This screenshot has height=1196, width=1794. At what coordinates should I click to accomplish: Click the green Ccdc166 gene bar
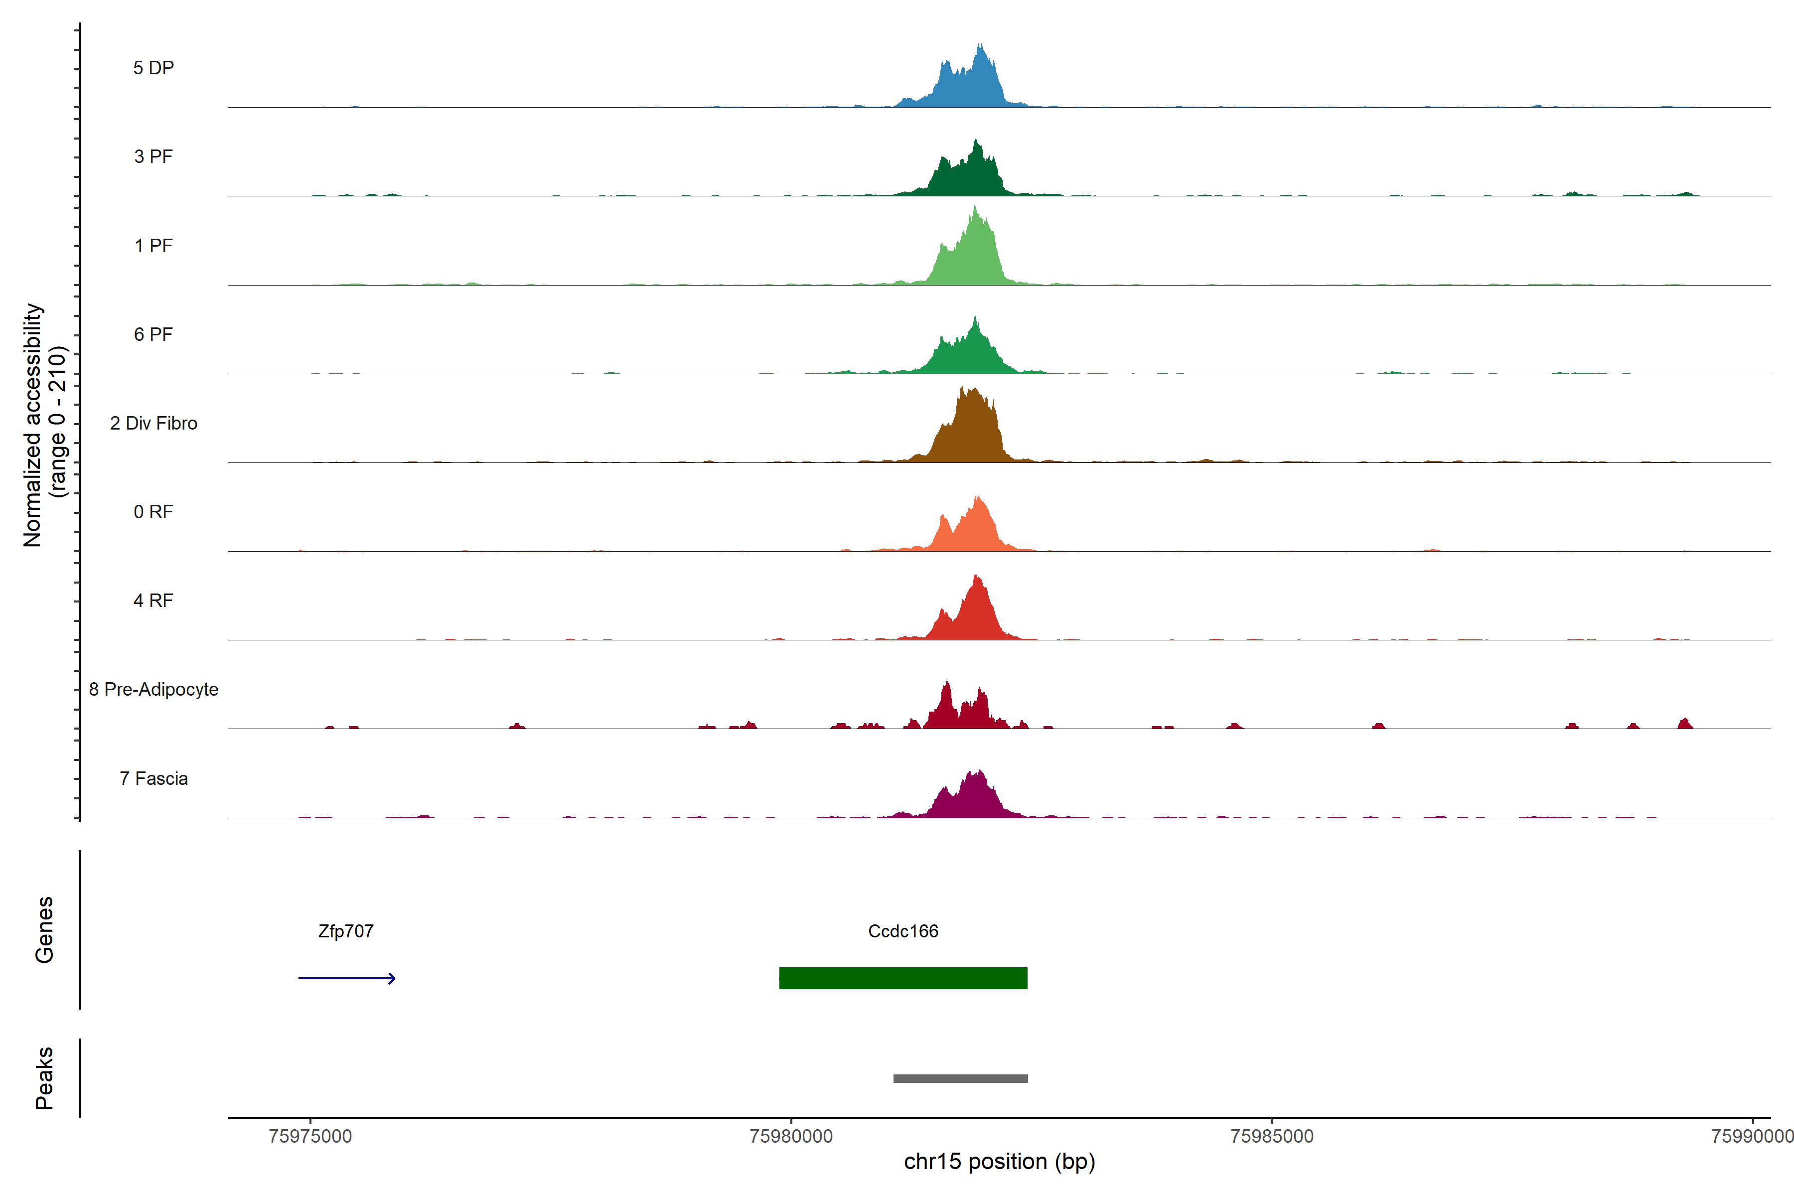[x=903, y=978]
